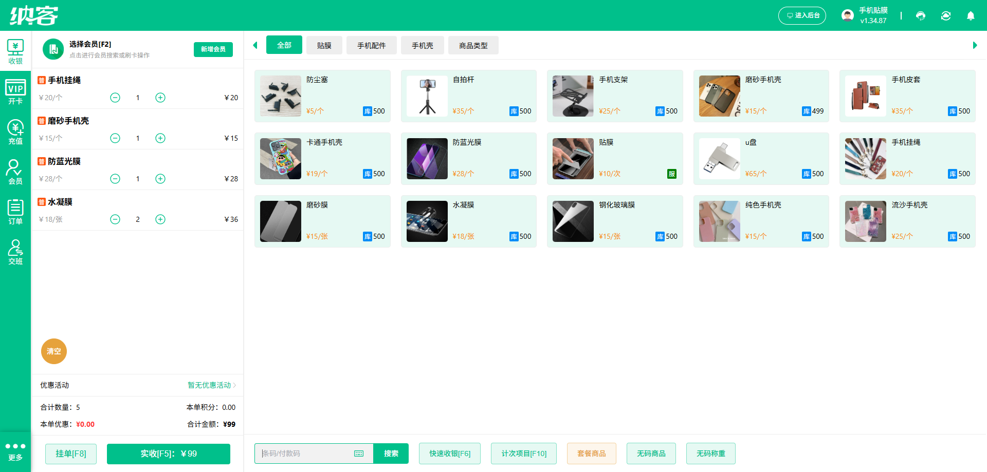The height and width of the screenshot is (472, 987).
Task: Add 纯色手机壳 product to cart
Action: pyautogui.click(x=761, y=221)
